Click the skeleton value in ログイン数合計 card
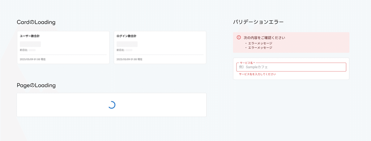The width and height of the screenshot is (371, 141). click(x=127, y=44)
